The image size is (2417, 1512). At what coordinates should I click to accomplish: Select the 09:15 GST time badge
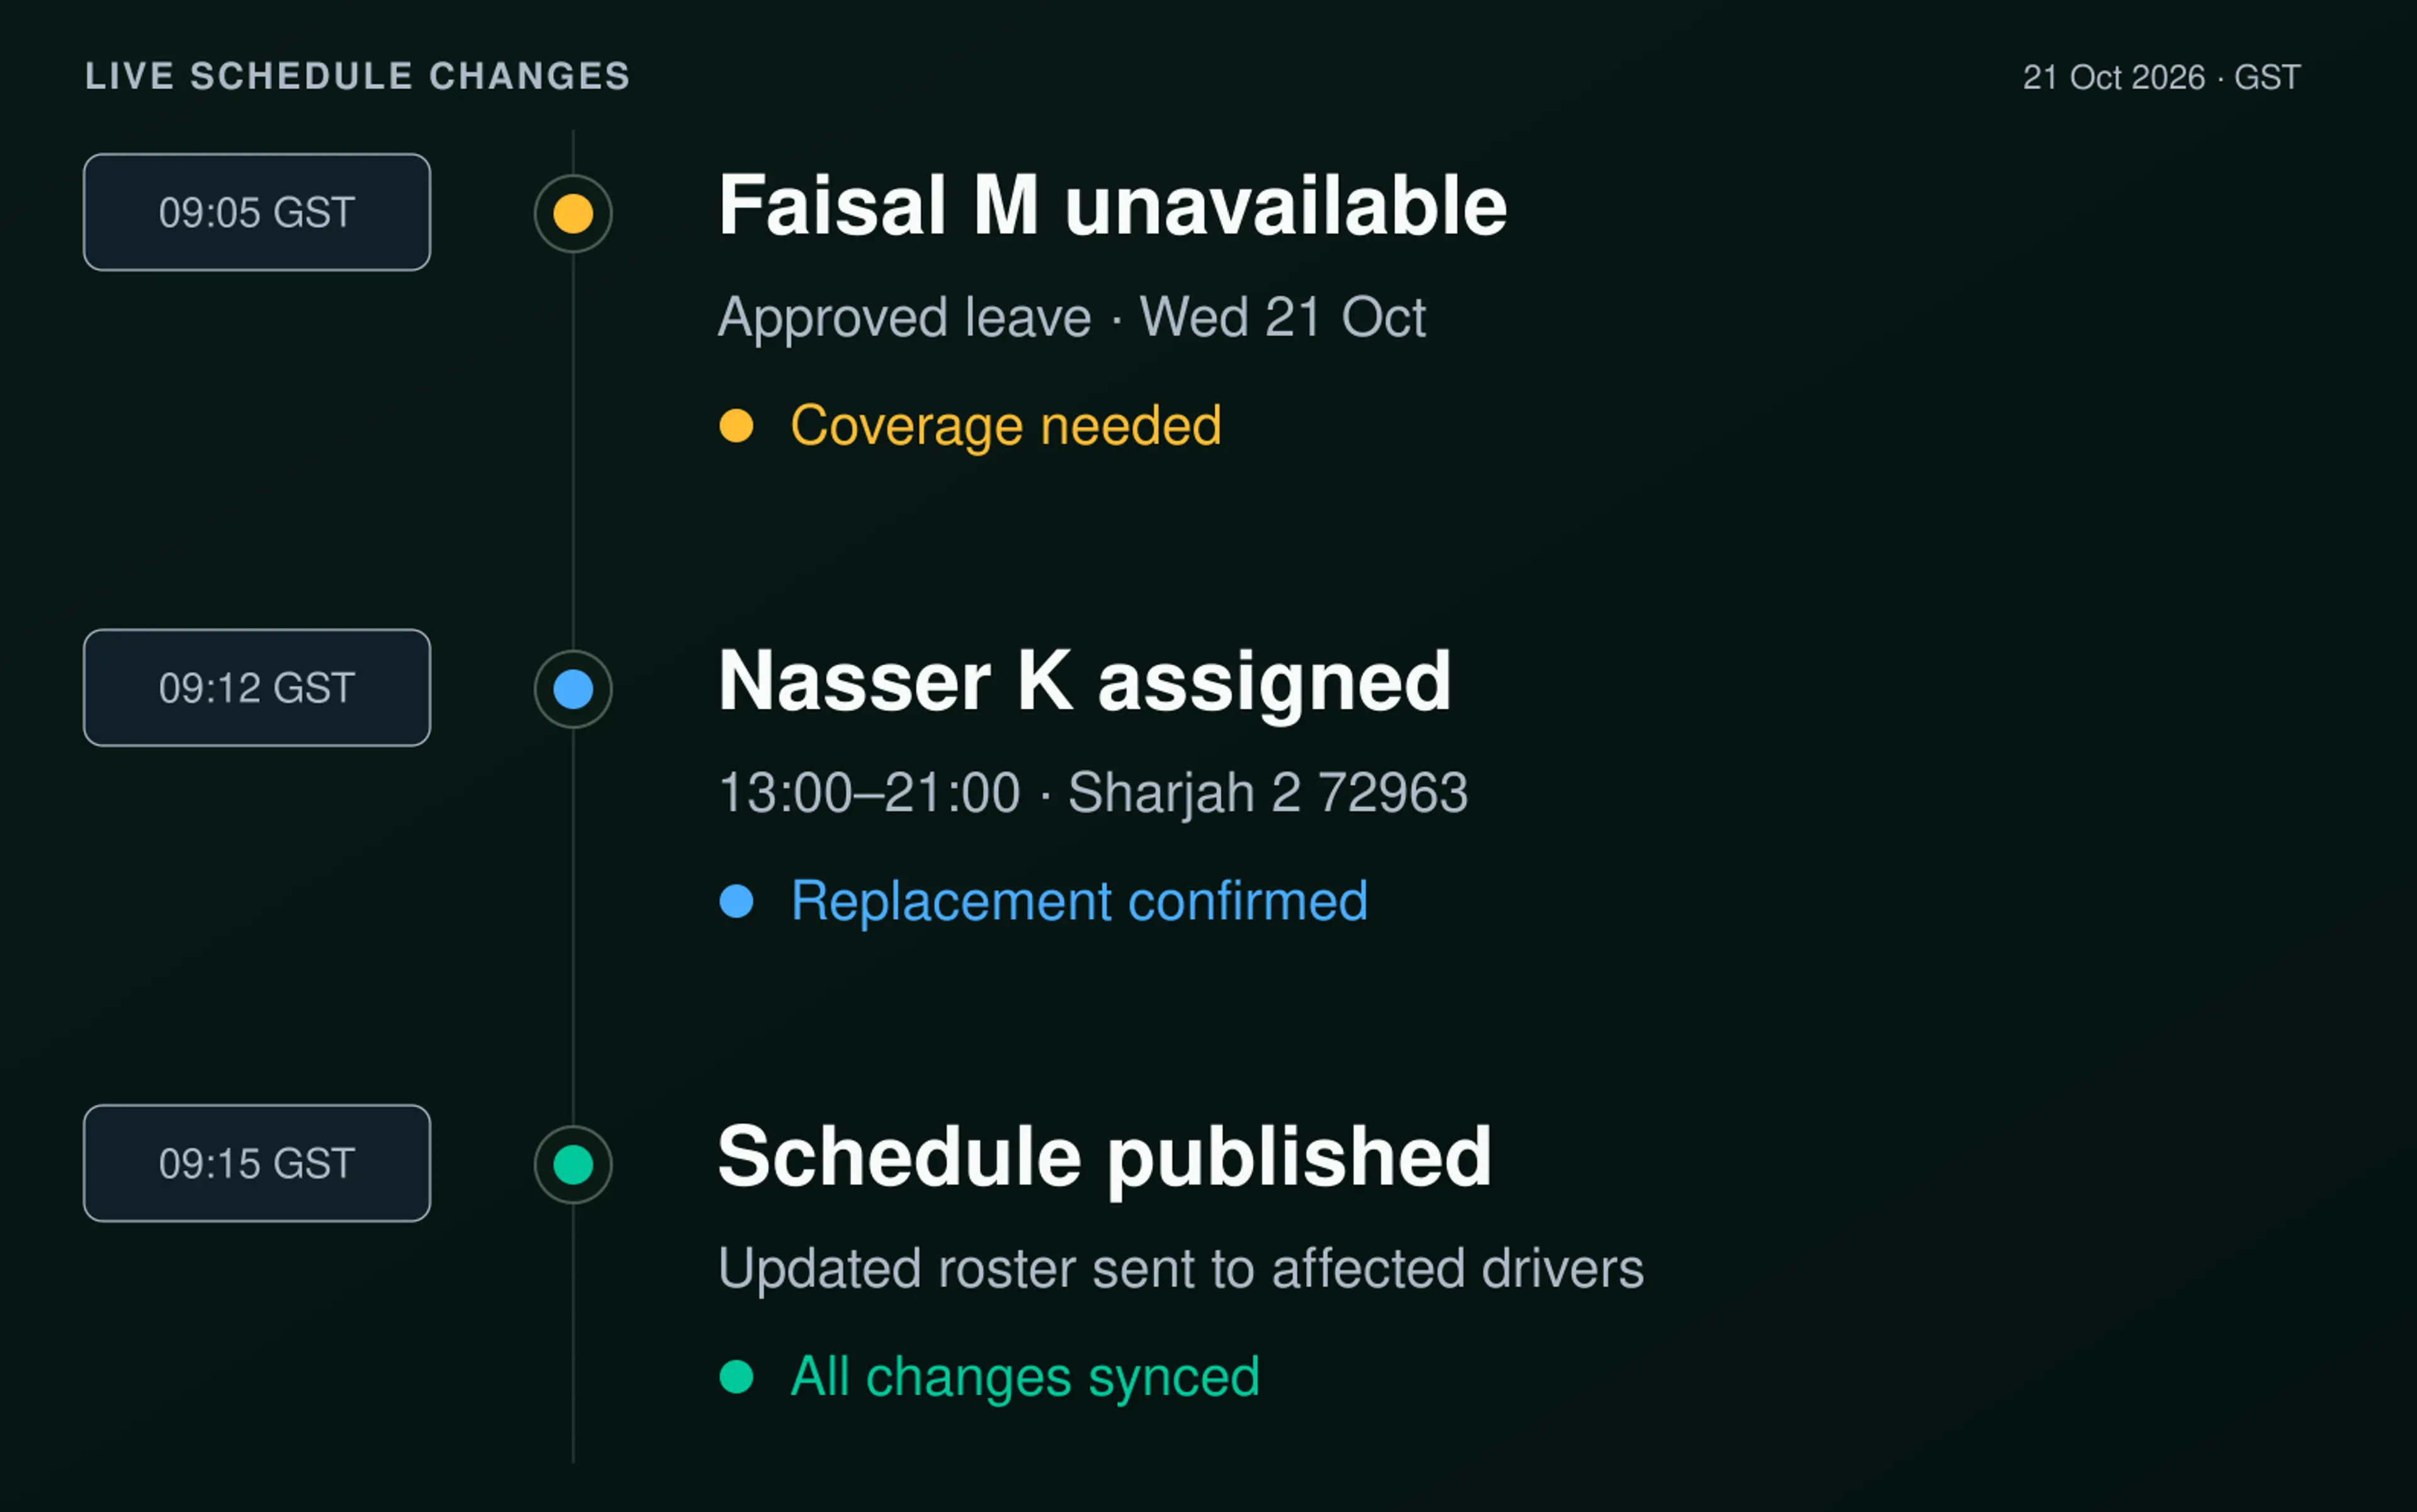tap(257, 1163)
